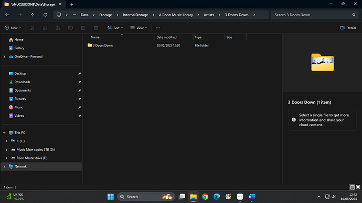Open a new File Explorer tab
The height and width of the screenshot is (203, 362).
tap(71, 4)
